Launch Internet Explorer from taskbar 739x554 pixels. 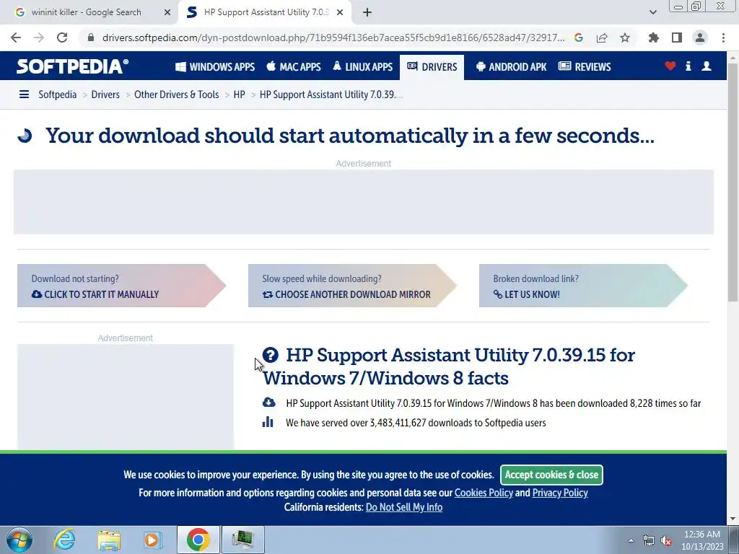(64, 540)
